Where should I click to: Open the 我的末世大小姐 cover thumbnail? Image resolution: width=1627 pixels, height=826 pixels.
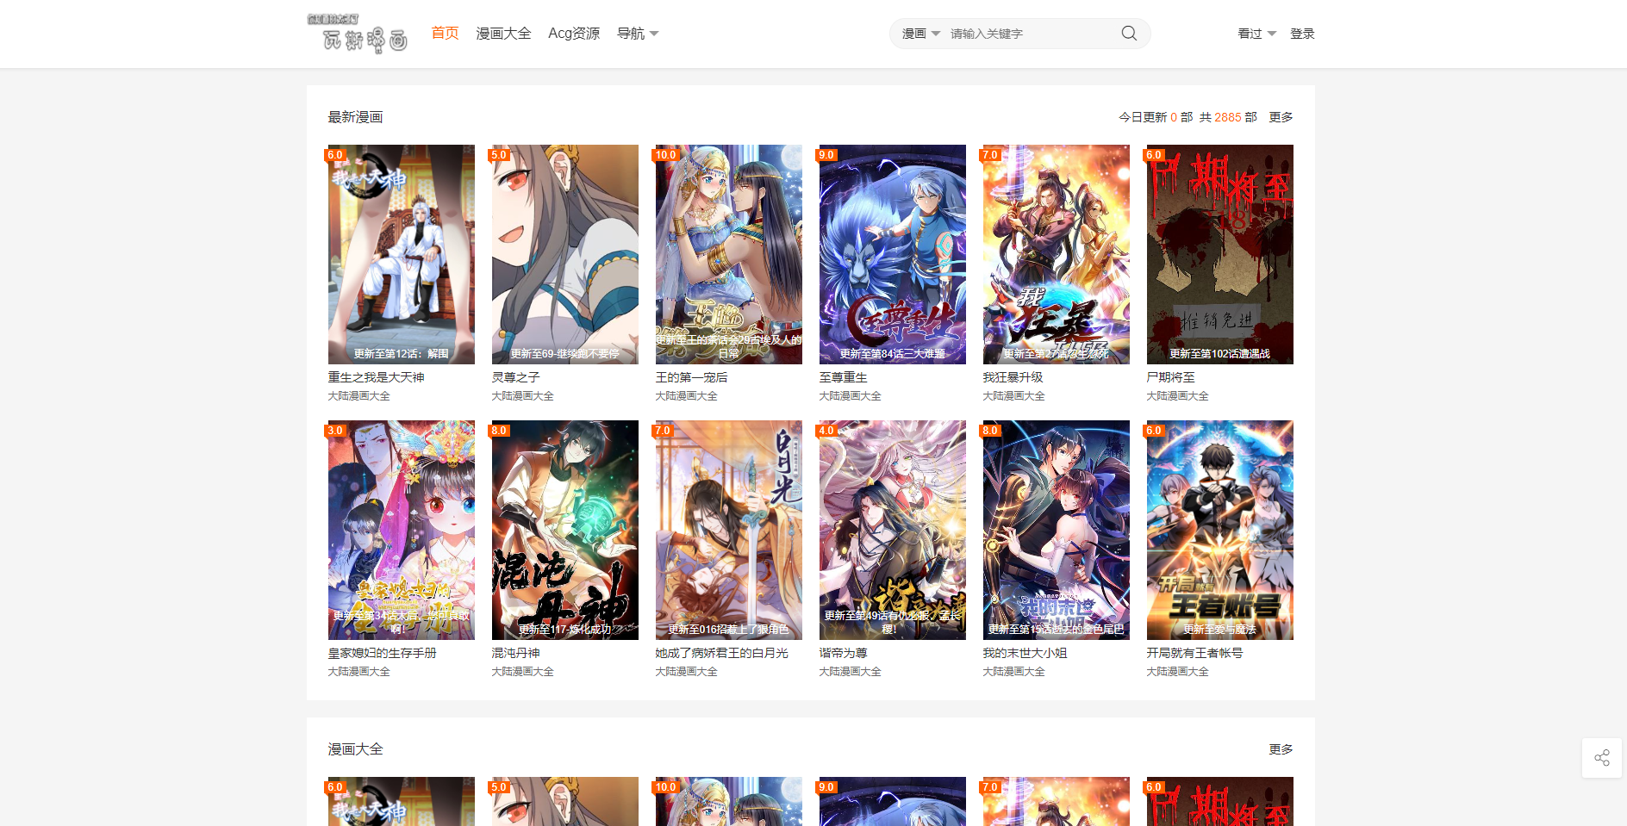pos(1057,530)
